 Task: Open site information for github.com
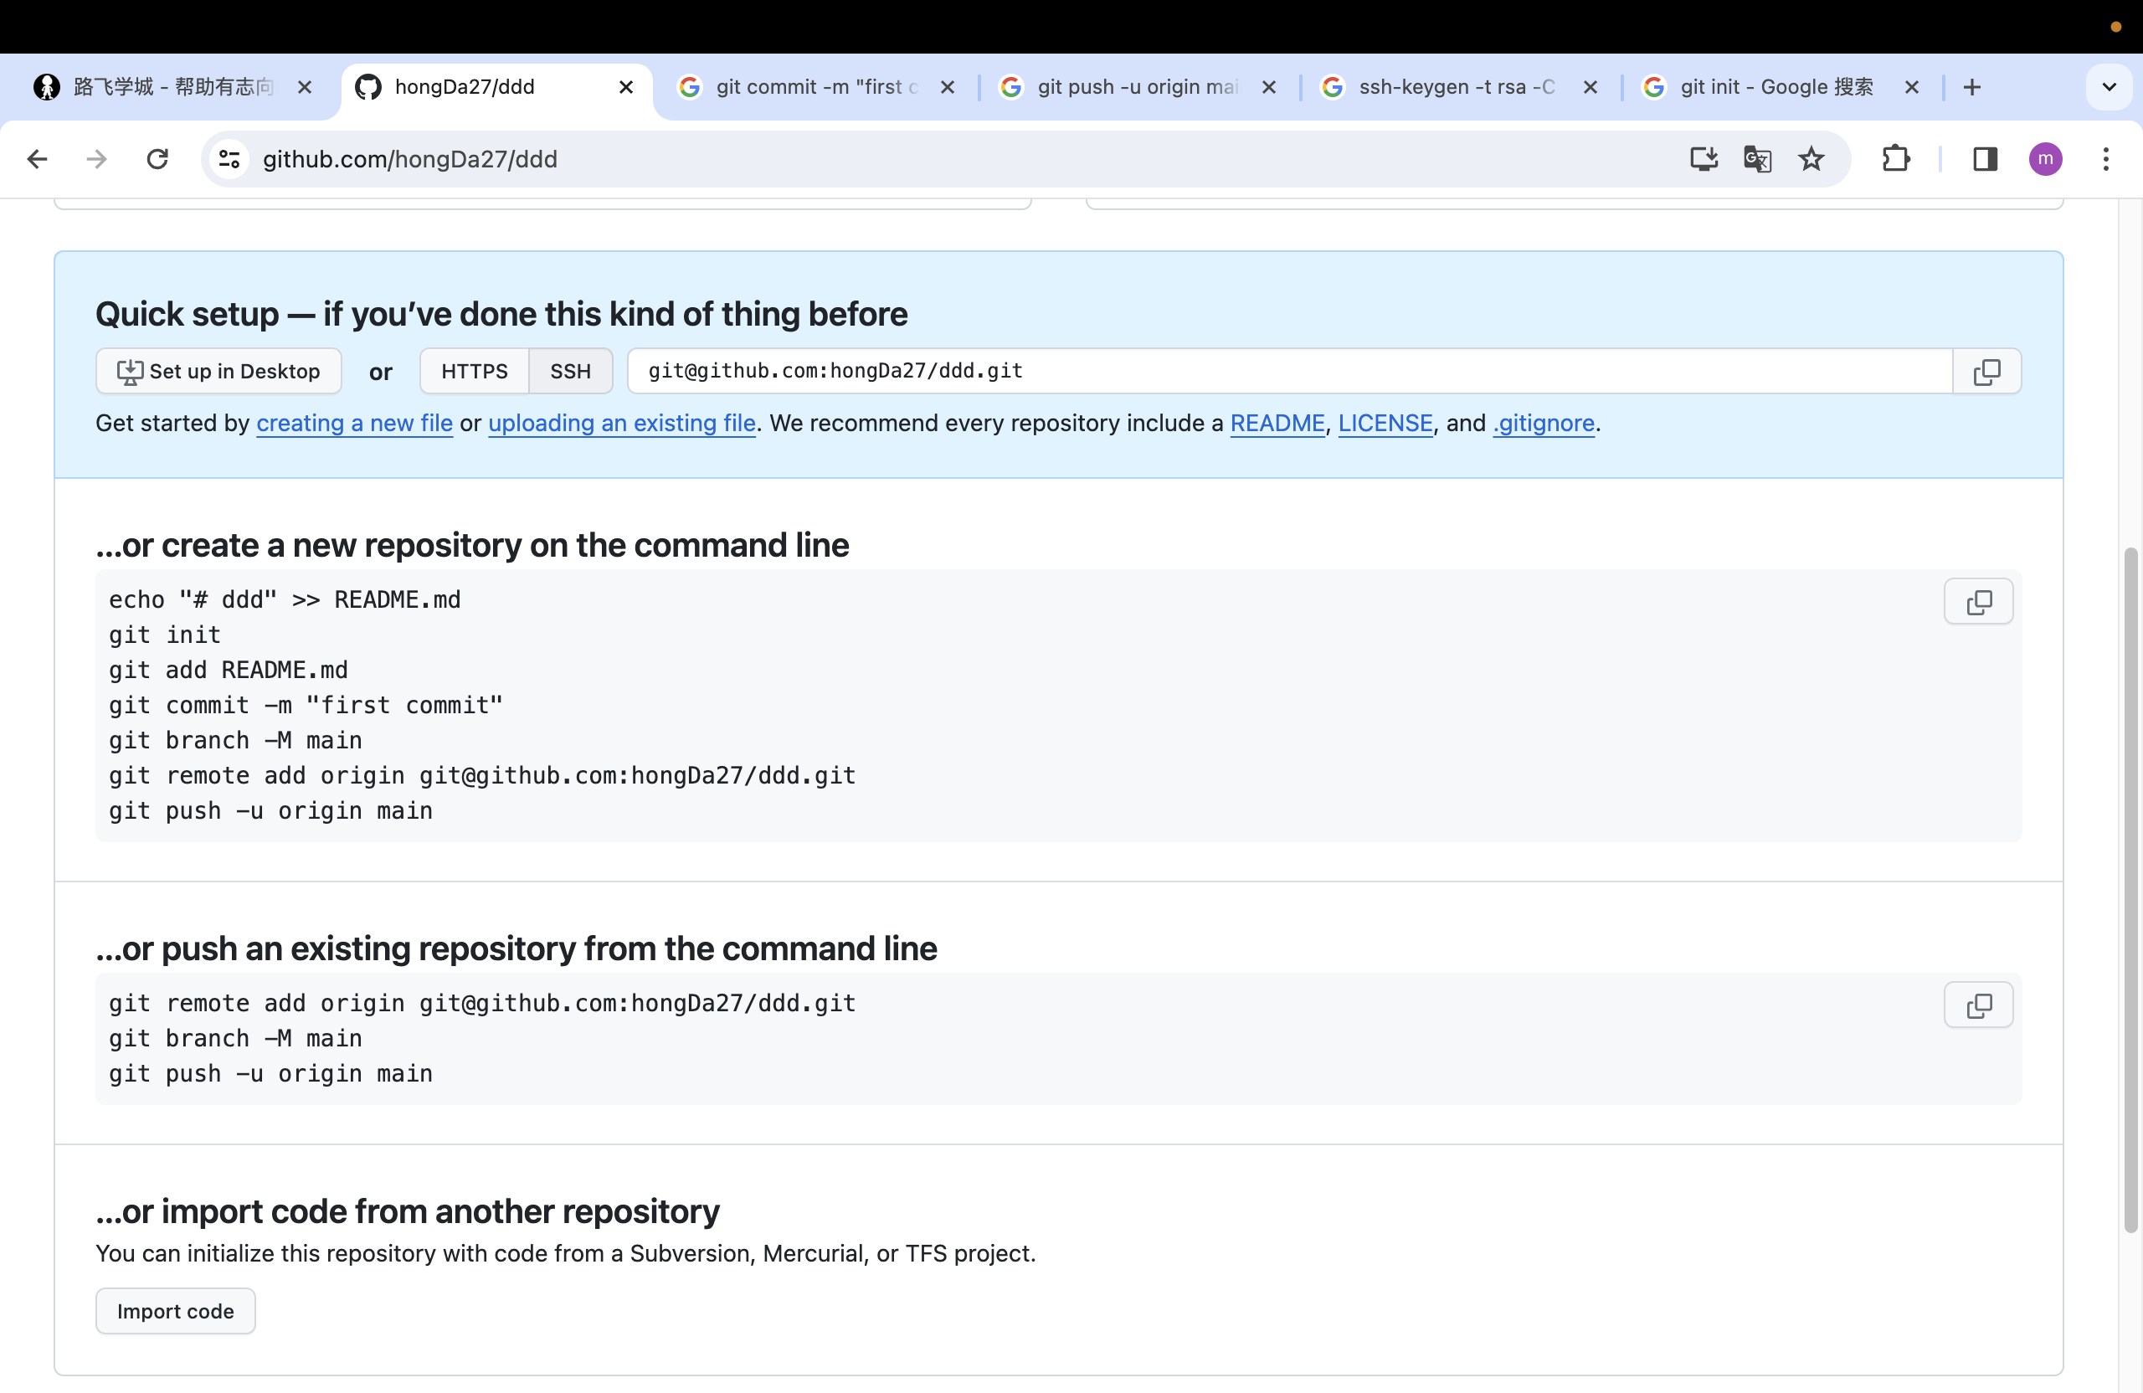pos(229,159)
